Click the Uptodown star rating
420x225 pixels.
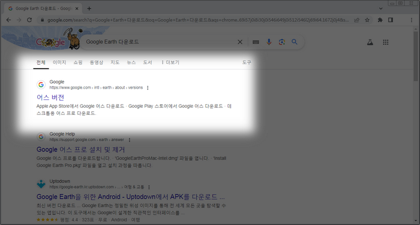click(x=47, y=220)
